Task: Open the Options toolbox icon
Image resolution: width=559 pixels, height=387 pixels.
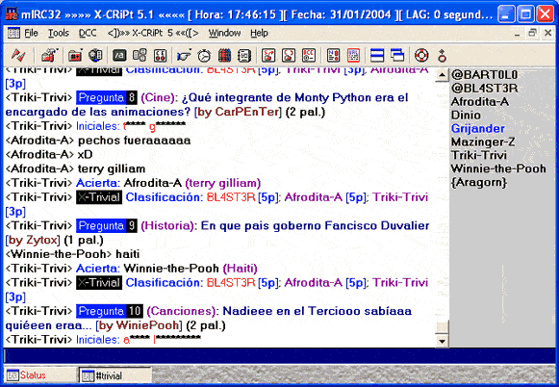Action: (x=49, y=55)
